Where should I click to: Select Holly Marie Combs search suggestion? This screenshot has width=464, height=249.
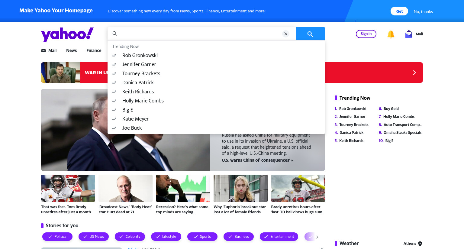pyautogui.click(x=216, y=101)
